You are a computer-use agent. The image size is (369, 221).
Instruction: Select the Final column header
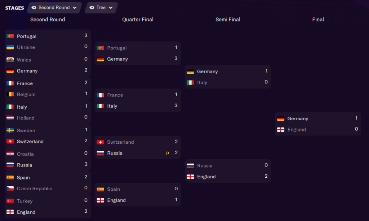point(318,19)
